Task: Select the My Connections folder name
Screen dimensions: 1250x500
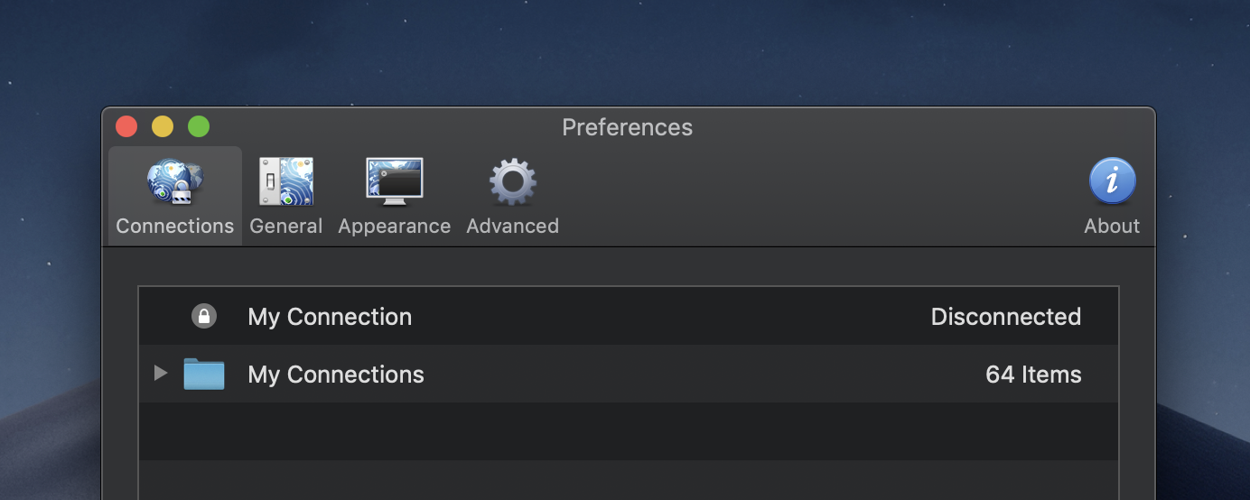Action: pos(336,375)
